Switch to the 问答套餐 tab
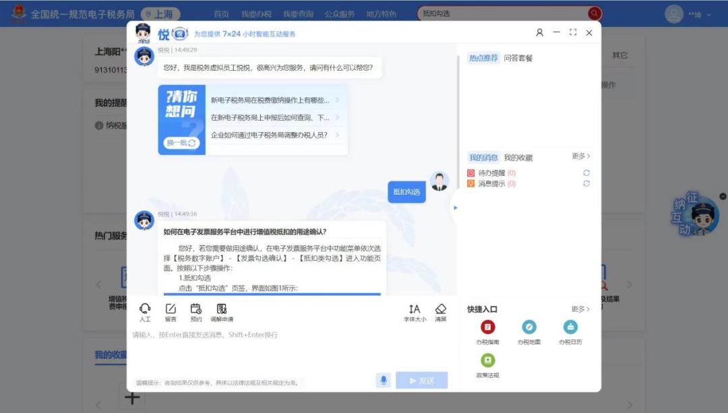 (518, 58)
